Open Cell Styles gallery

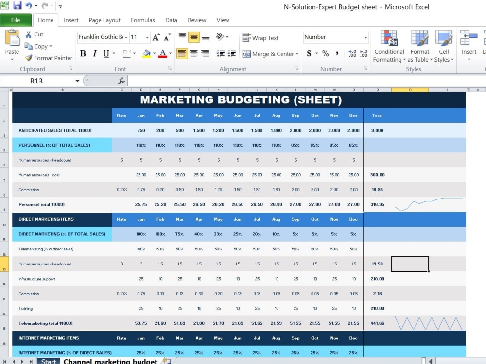click(x=444, y=47)
